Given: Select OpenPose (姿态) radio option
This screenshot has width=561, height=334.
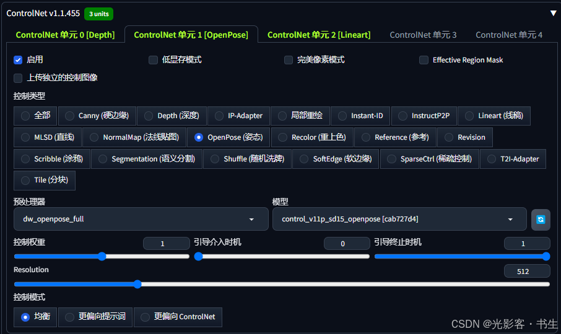Looking at the screenshot, I should tap(228, 137).
